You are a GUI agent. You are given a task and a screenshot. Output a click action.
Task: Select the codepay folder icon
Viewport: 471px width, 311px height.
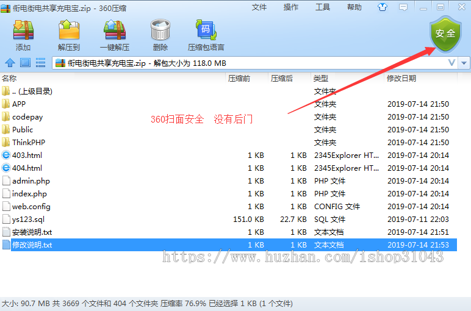[5, 116]
